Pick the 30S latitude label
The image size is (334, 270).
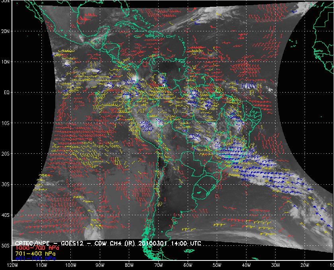coord(6,184)
